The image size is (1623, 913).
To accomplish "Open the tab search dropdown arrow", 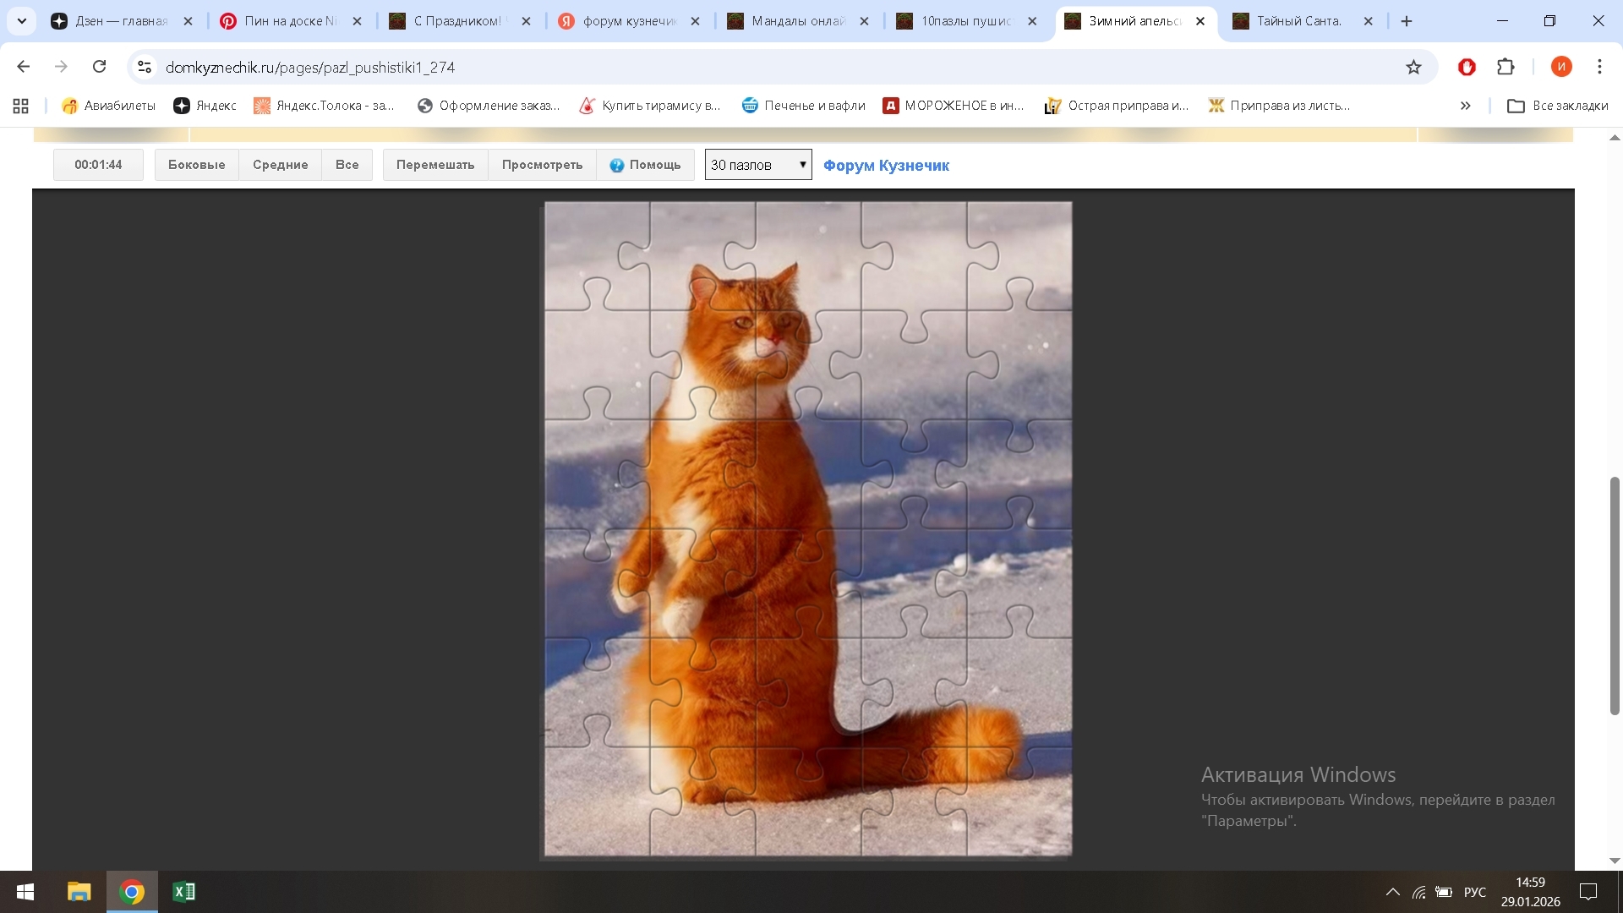I will (22, 21).
